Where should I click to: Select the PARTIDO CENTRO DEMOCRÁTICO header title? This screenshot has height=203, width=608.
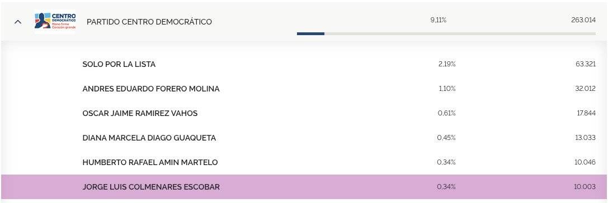pyautogui.click(x=149, y=22)
